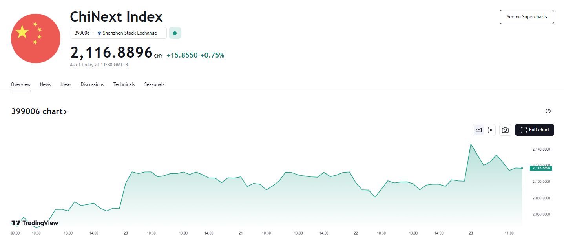Go to the Discussions tab
This screenshot has height=242, width=564.
92,84
